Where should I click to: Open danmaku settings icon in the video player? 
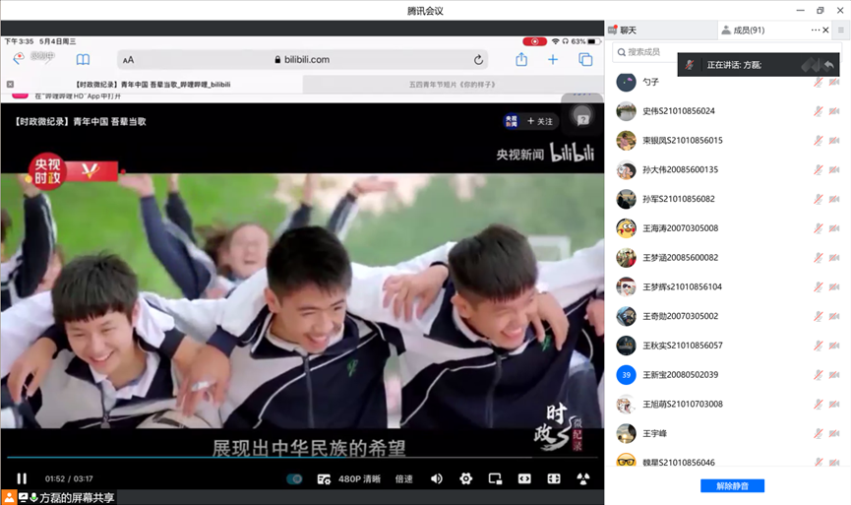(x=324, y=478)
